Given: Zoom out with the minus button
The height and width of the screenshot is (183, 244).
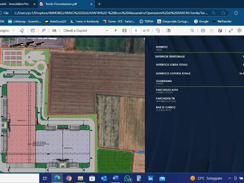Looking at the screenshot, I should click(x=107, y=30).
